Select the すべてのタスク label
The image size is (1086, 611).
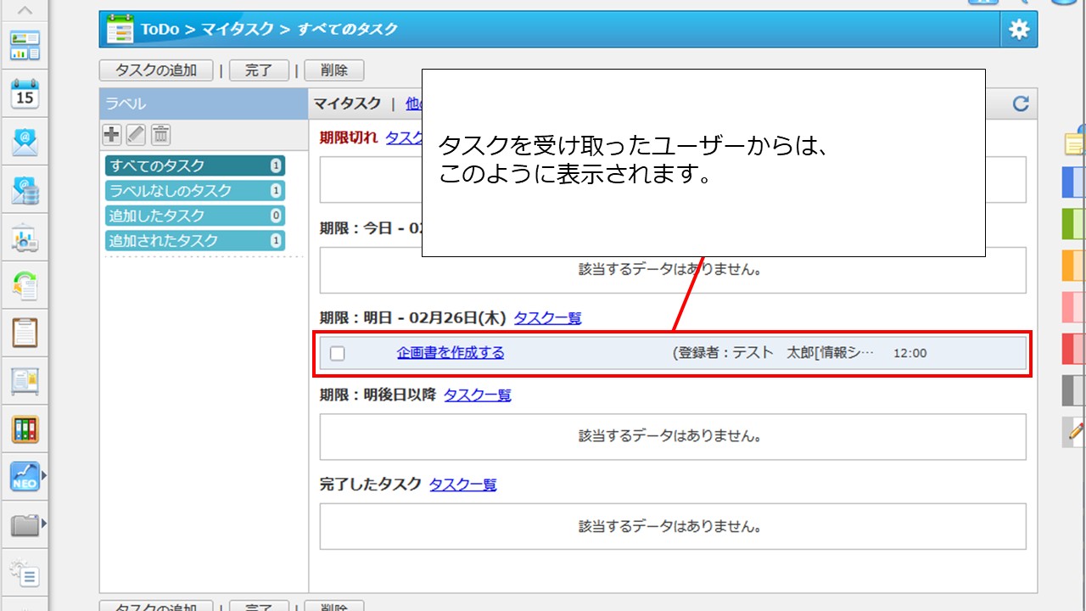tap(194, 165)
